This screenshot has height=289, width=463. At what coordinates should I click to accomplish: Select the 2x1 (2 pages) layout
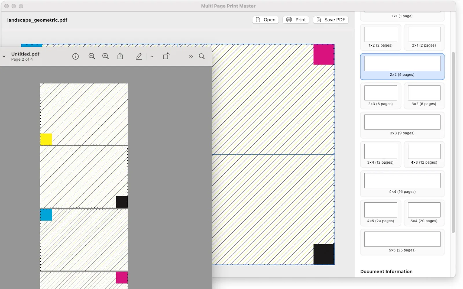point(424,37)
